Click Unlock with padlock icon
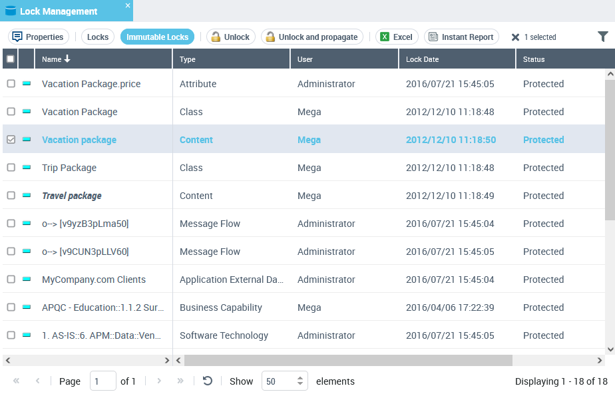The width and height of the screenshot is (615, 396). [x=230, y=37]
